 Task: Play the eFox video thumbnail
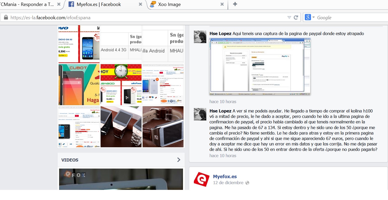[121, 179]
